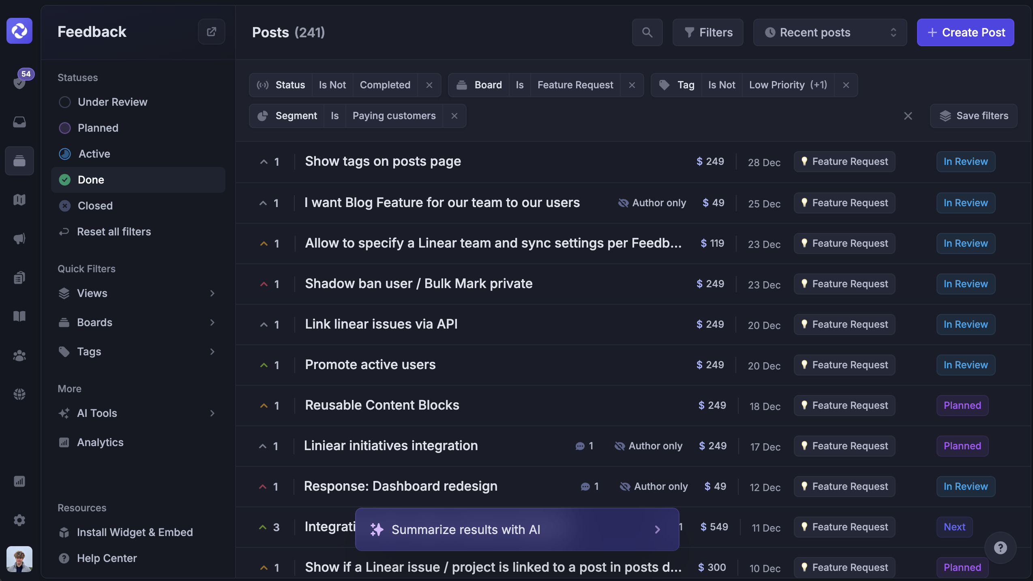Open the Filters menu
Screen dimensions: 1033x581
[x=708, y=32]
